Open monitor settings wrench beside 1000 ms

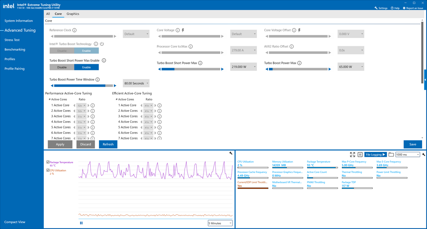click(x=423, y=154)
